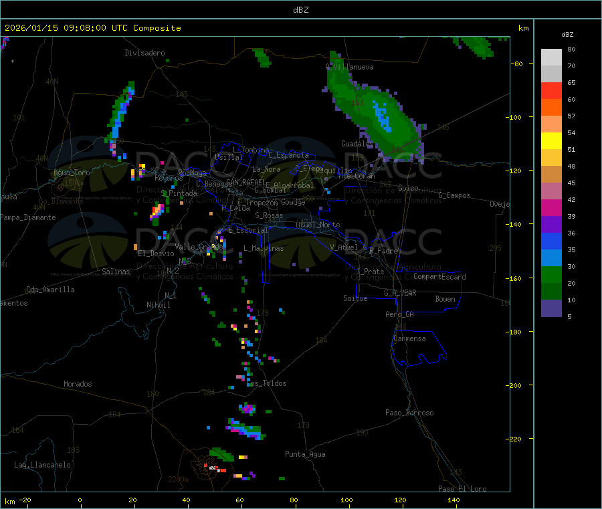Click the Divisadero map label
The height and width of the screenshot is (509, 602).
(144, 53)
